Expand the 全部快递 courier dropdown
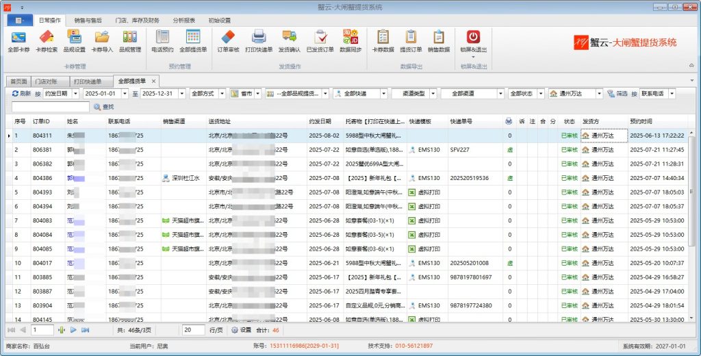701x356 pixels. [x=383, y=94]
